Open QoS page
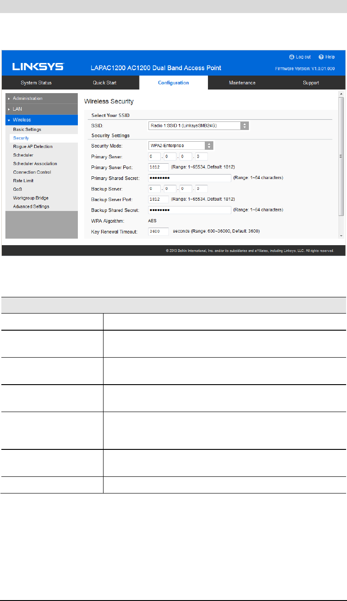Screen dimensions: 347x601 (x=18, y=189)
